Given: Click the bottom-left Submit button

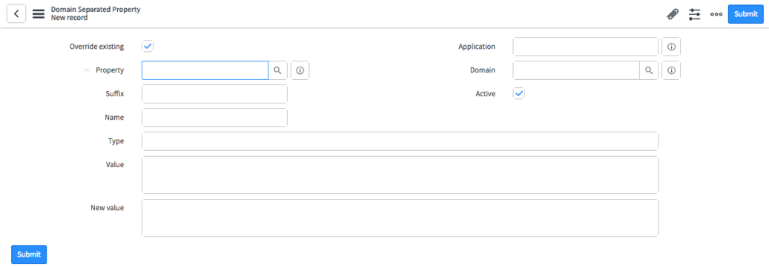Looking at the screenshot, I should pos(29,254).
